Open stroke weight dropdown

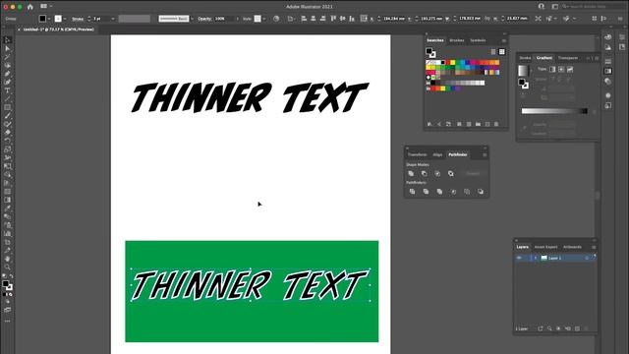[x=113, y=19]
